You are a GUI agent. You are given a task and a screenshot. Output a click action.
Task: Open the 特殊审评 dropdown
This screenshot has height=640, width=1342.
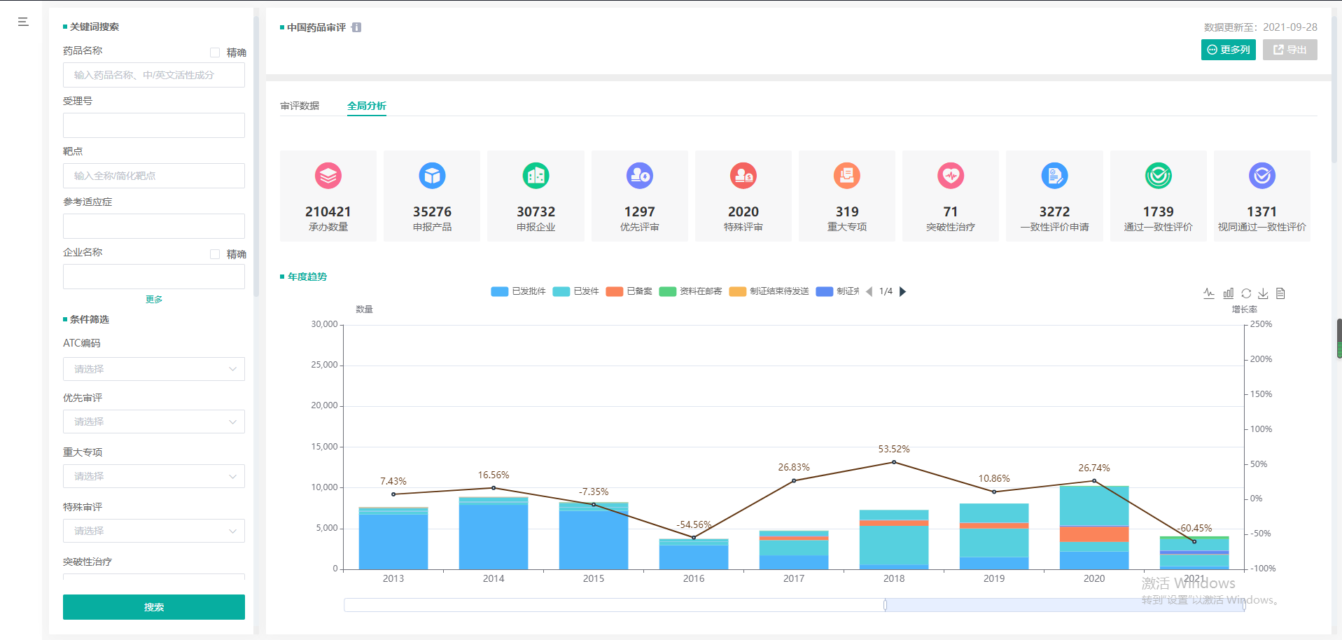(x=154, y=531)
